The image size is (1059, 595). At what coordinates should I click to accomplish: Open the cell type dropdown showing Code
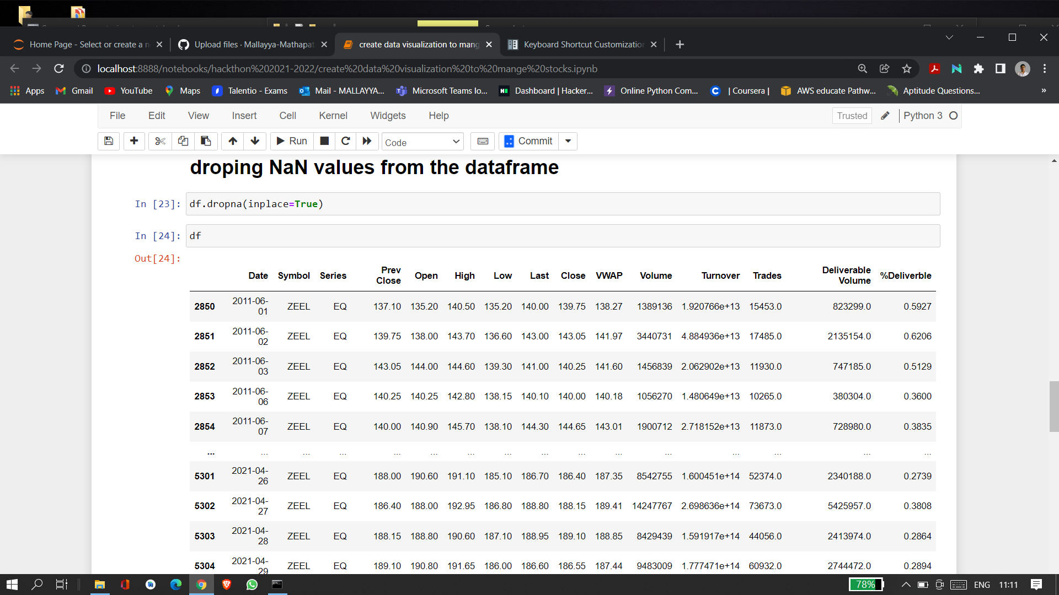click(422, 142)
